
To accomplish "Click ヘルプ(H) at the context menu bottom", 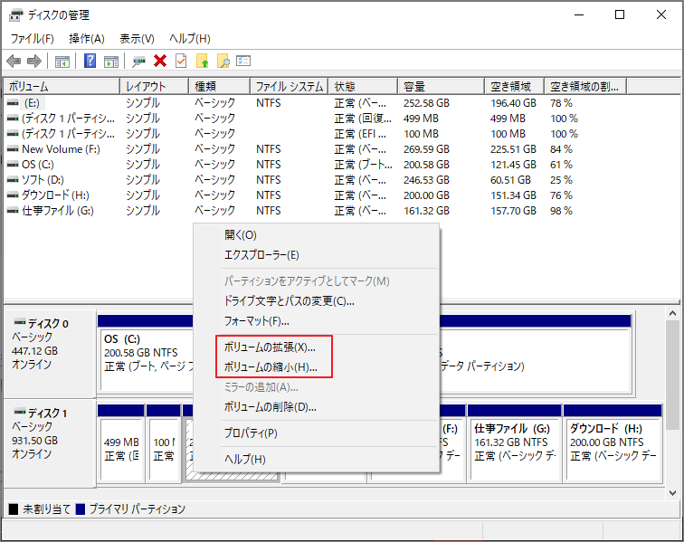I will point(317,459).
